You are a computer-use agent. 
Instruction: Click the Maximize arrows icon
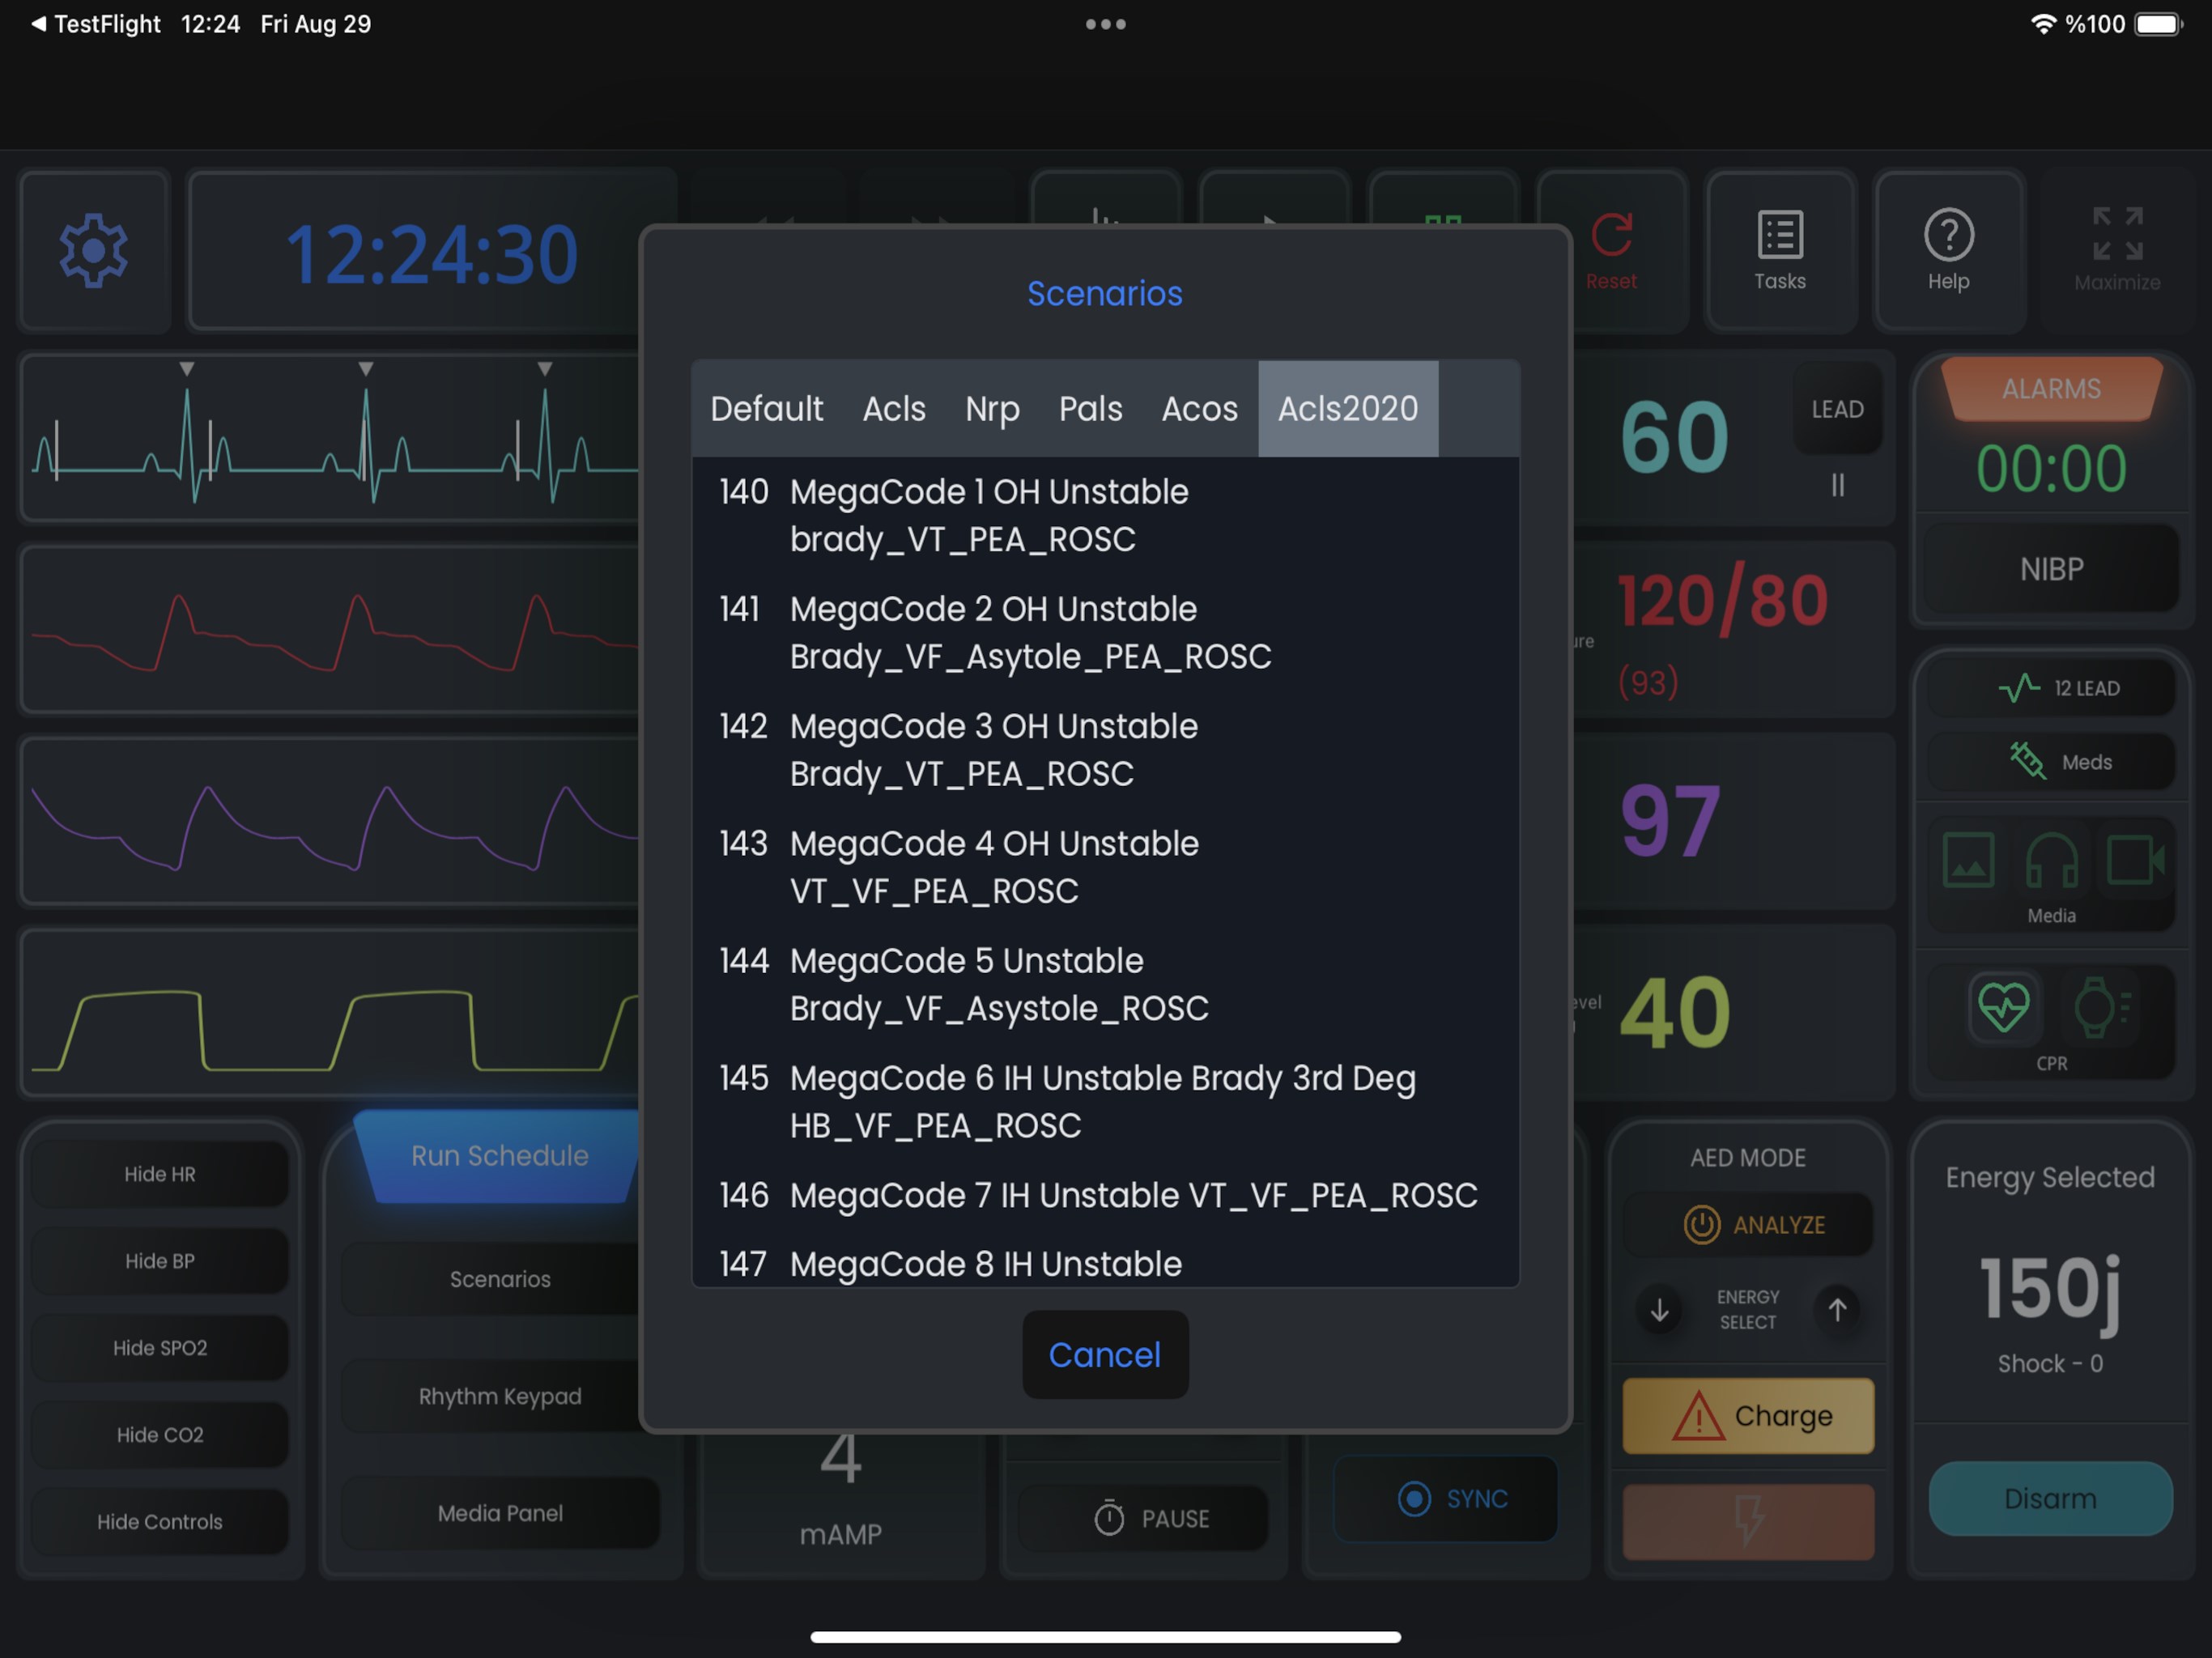coord(2117,234)
